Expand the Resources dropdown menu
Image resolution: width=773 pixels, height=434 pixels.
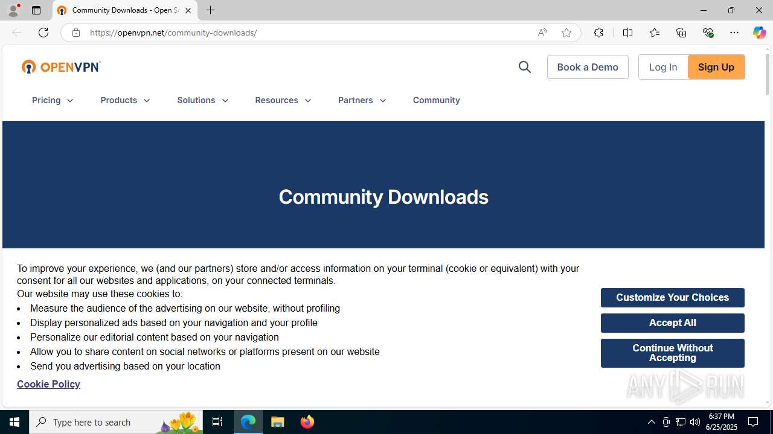coord(283,100)
